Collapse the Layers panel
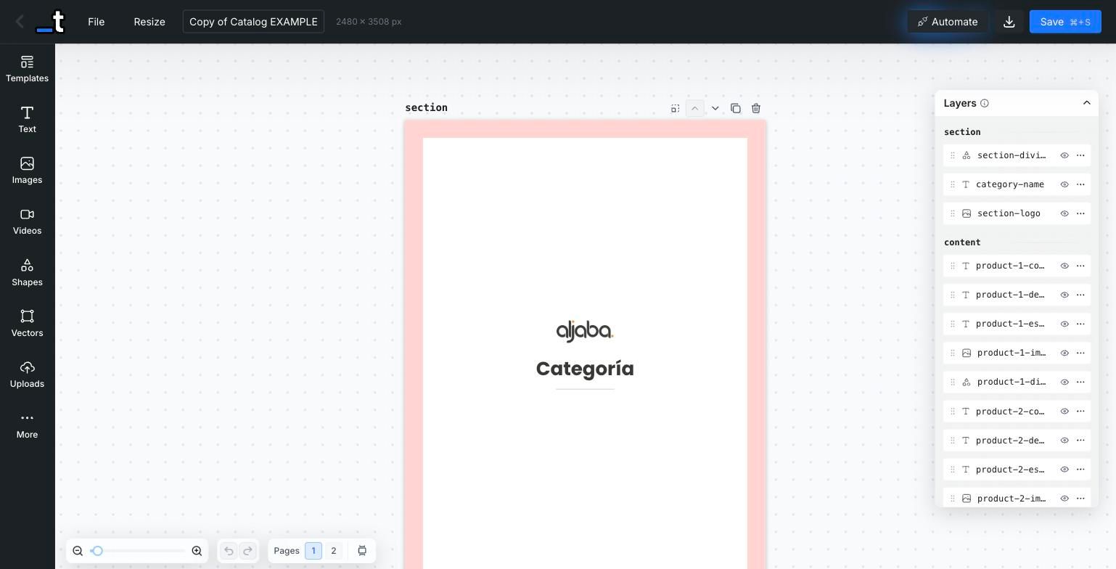Image resolution: width=1116 pixels, height=569 pixels. pyautogui.click(x=1086, y=103)
